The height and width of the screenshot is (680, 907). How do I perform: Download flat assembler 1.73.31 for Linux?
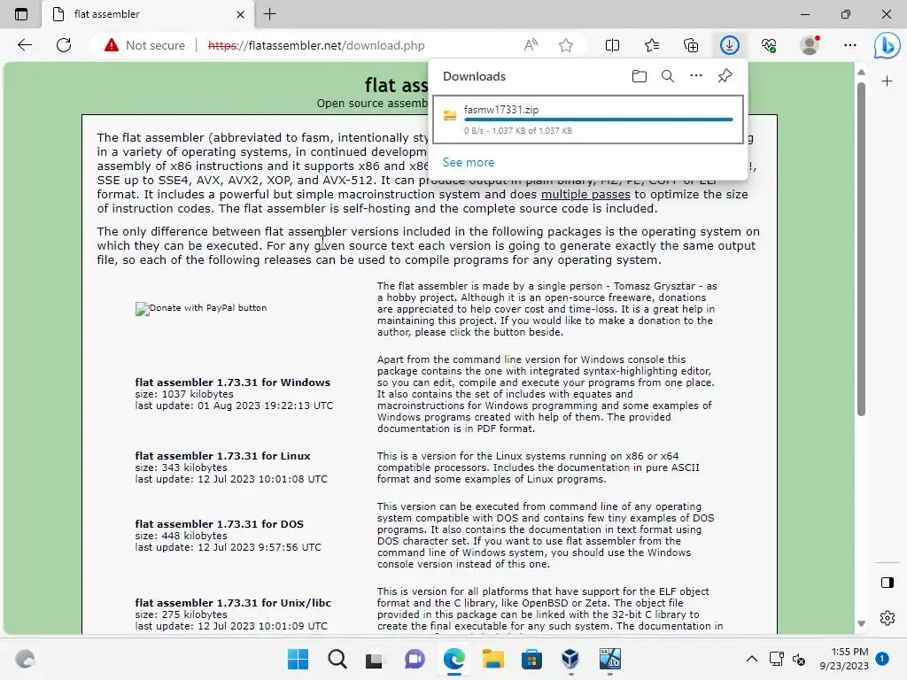[222, 456]
